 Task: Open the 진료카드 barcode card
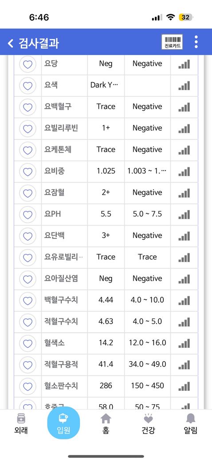[172, 42]
